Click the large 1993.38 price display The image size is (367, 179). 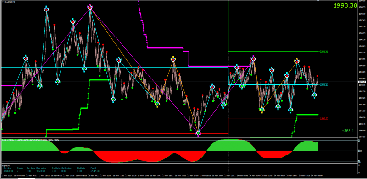[x=345, y=5]
